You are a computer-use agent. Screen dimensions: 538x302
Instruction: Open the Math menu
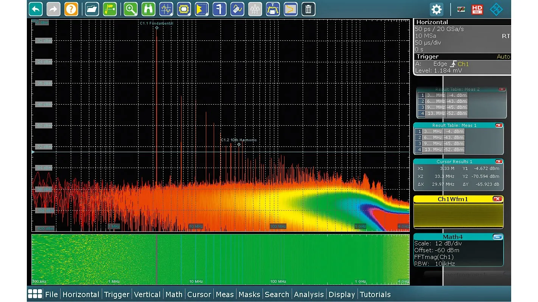[174, 294]
